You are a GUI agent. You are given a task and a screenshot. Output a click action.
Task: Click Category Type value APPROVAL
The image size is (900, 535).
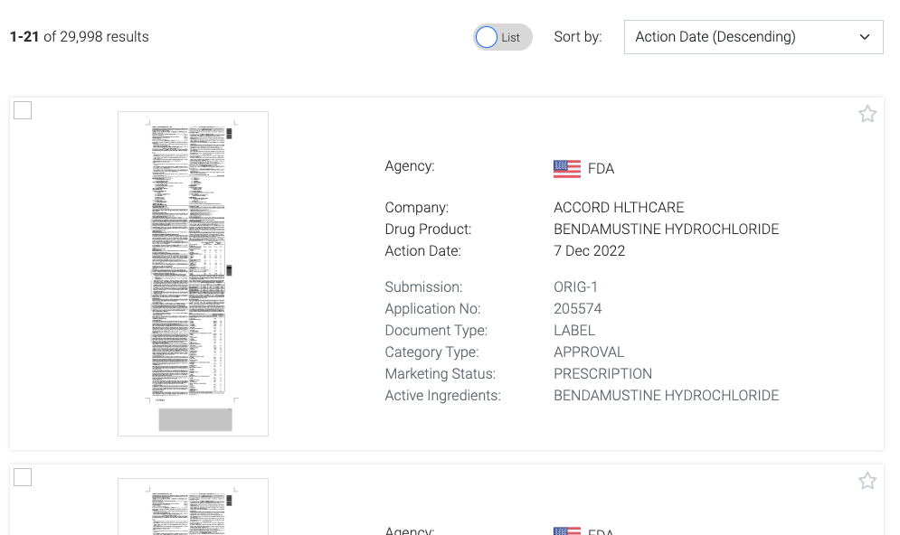click(x=588, y=352)
